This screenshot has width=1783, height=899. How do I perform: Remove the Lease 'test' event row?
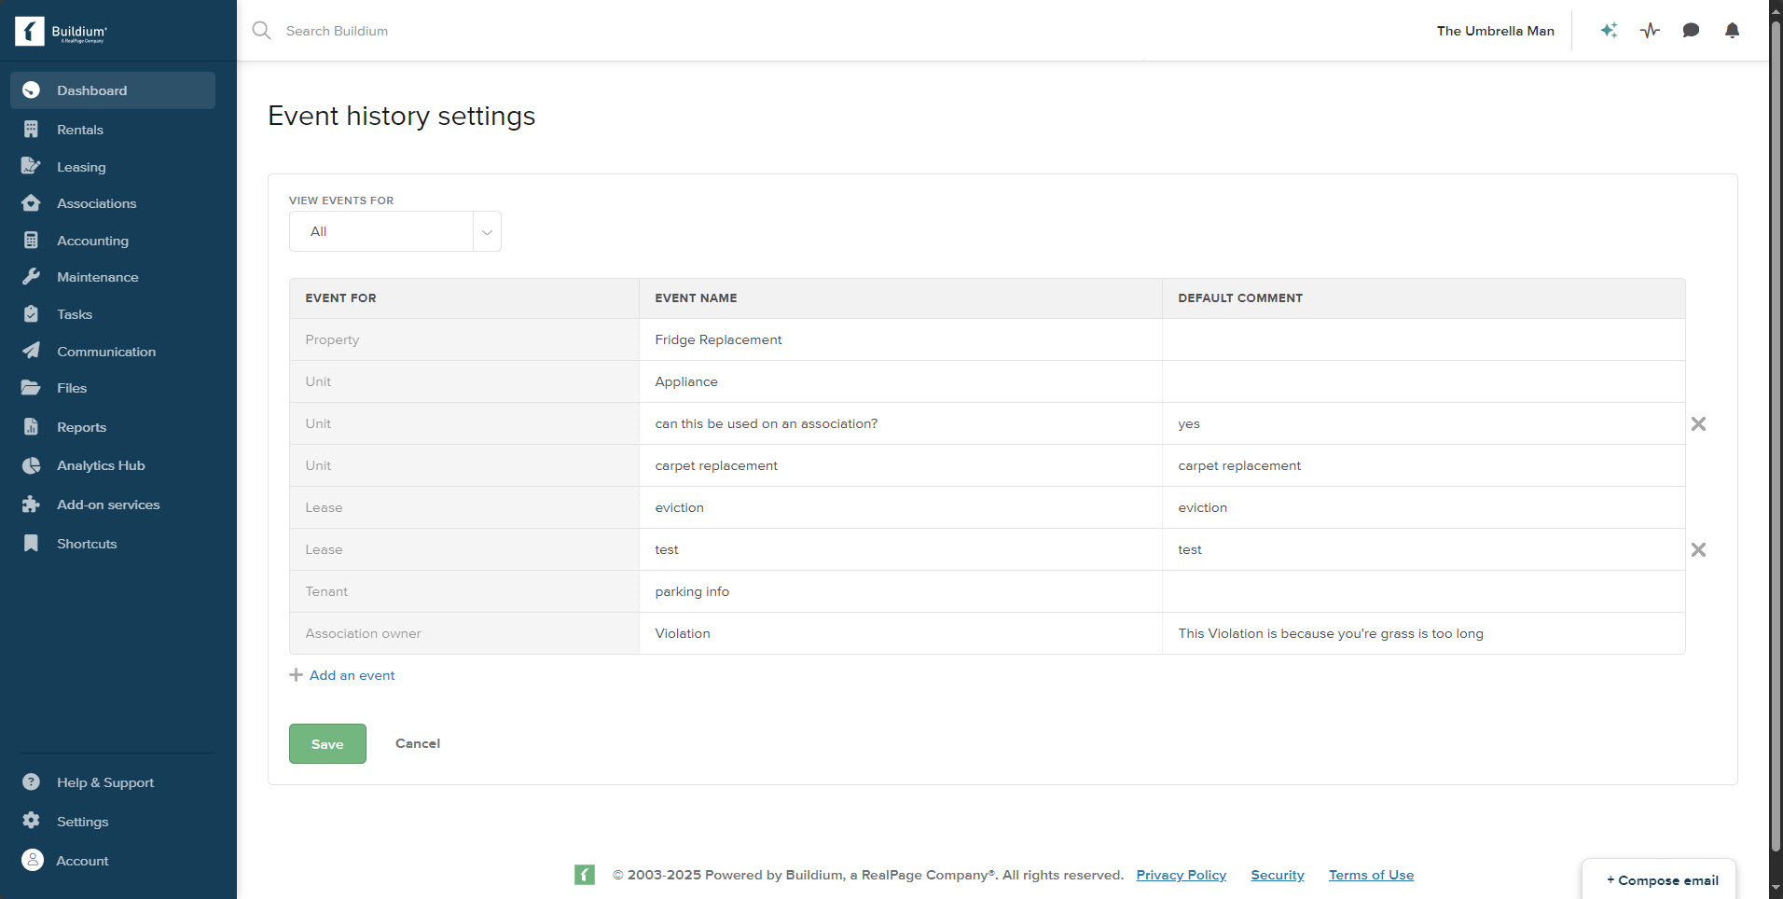click(1698, 550)
